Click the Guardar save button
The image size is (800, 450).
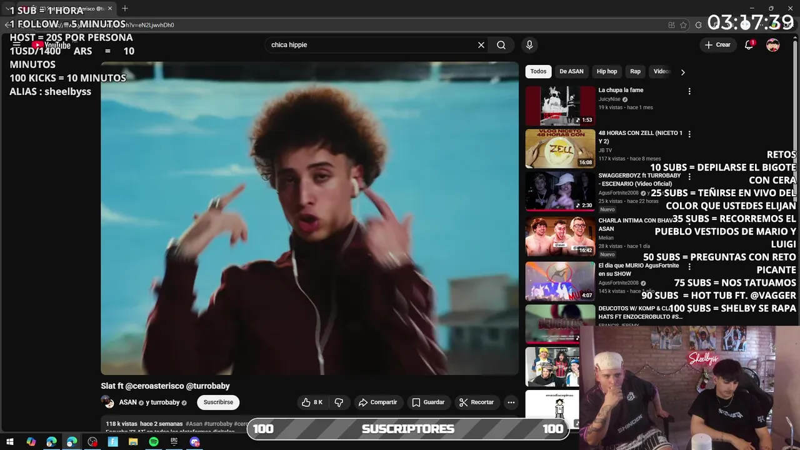(428, 402)
